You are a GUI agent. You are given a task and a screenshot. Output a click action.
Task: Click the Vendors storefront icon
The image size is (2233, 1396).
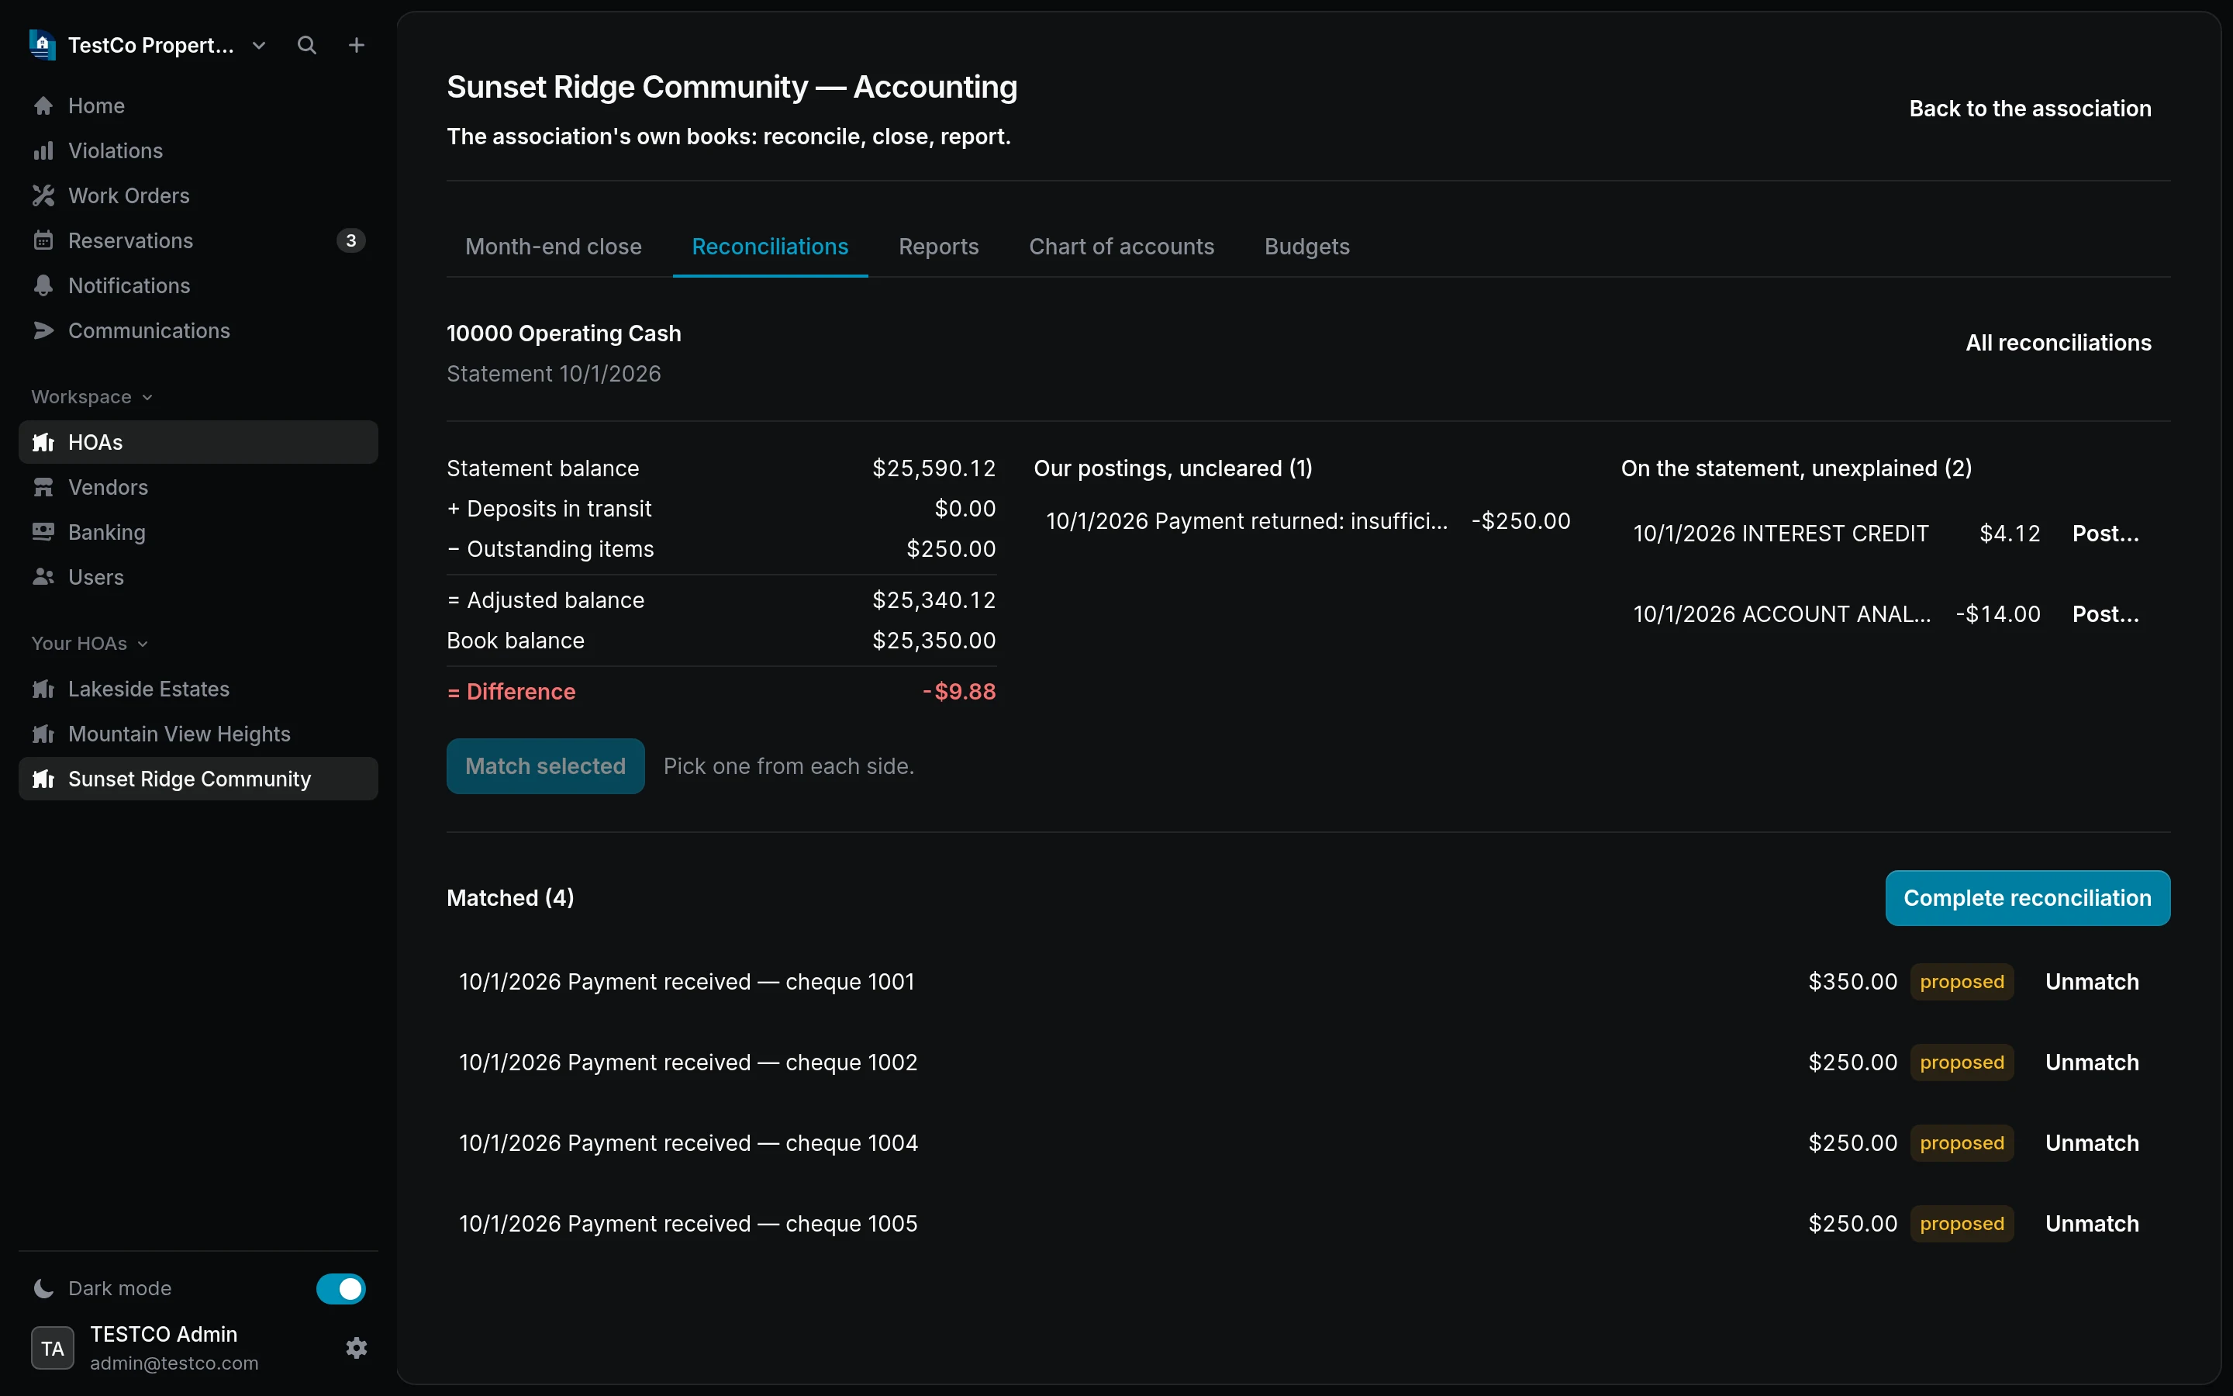43,488
